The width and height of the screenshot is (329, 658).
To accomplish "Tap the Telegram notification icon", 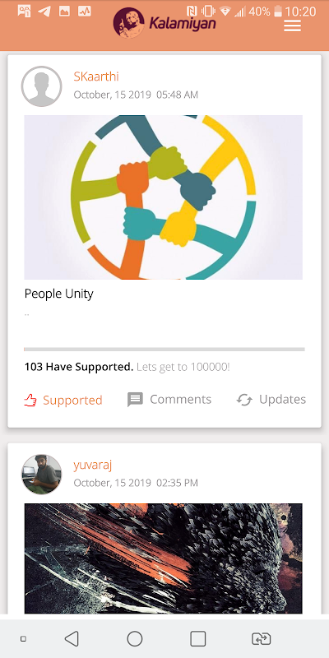I will [x=44, y=12].
